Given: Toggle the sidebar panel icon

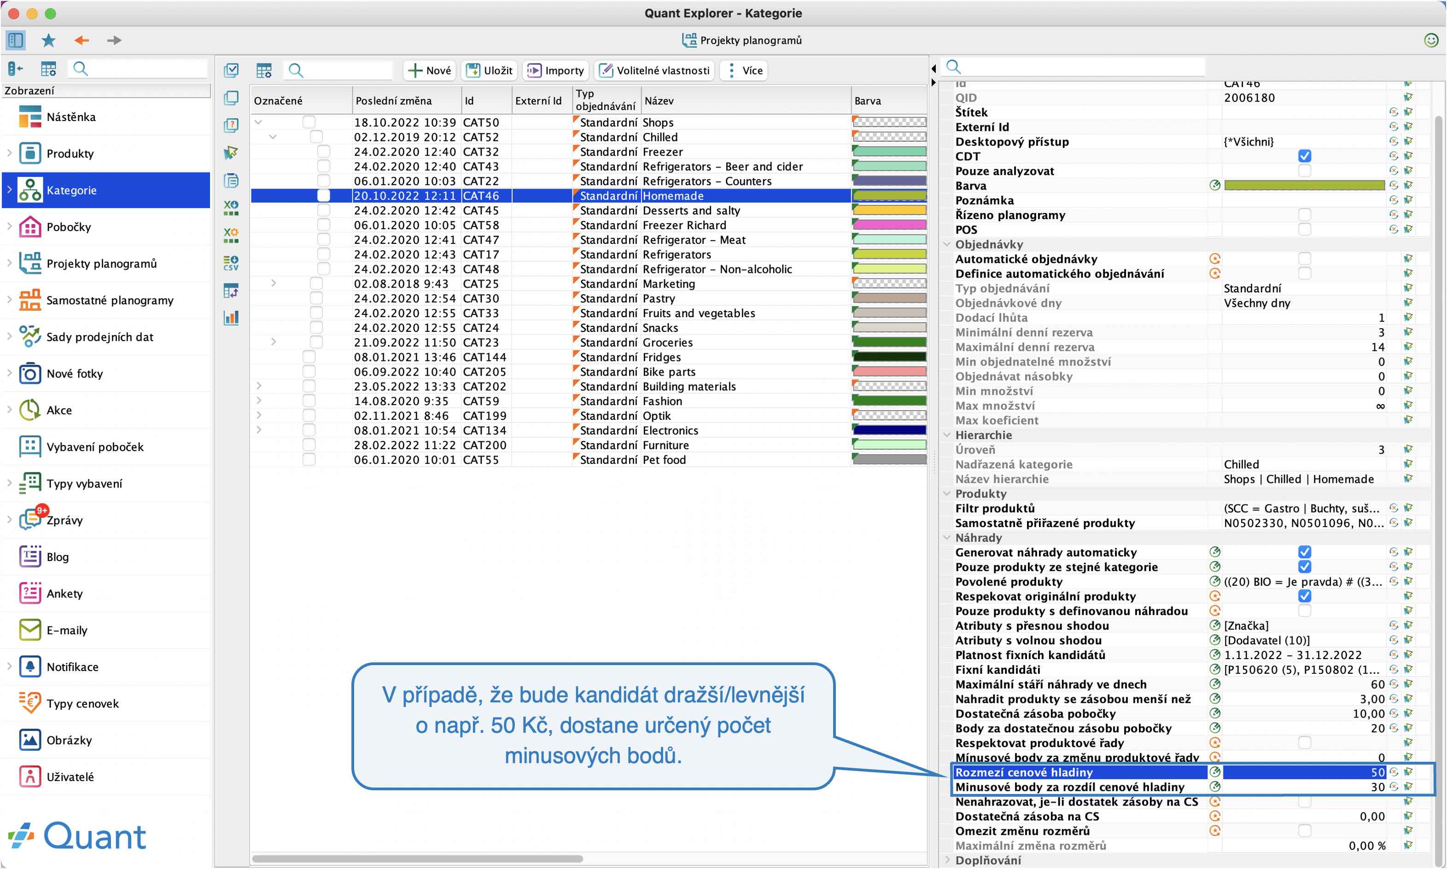Looking at the screenshot, I should point(15,40).
